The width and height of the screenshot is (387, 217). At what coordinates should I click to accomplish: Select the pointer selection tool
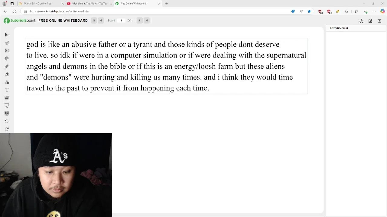7,35
